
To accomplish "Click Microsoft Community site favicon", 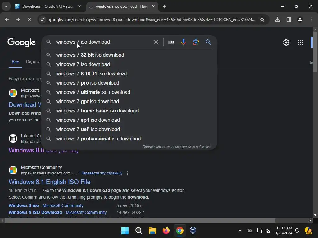I will 13,170.
